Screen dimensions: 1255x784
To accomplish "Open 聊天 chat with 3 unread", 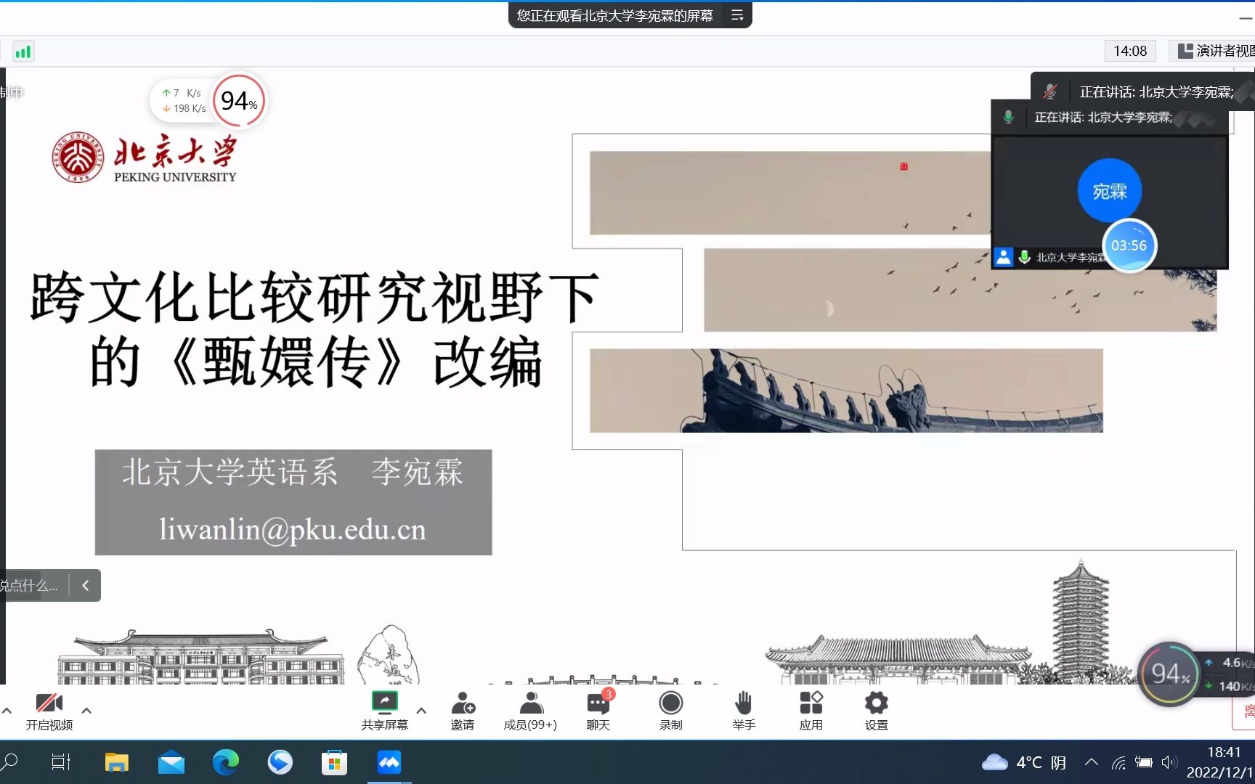I will point(599,711).
